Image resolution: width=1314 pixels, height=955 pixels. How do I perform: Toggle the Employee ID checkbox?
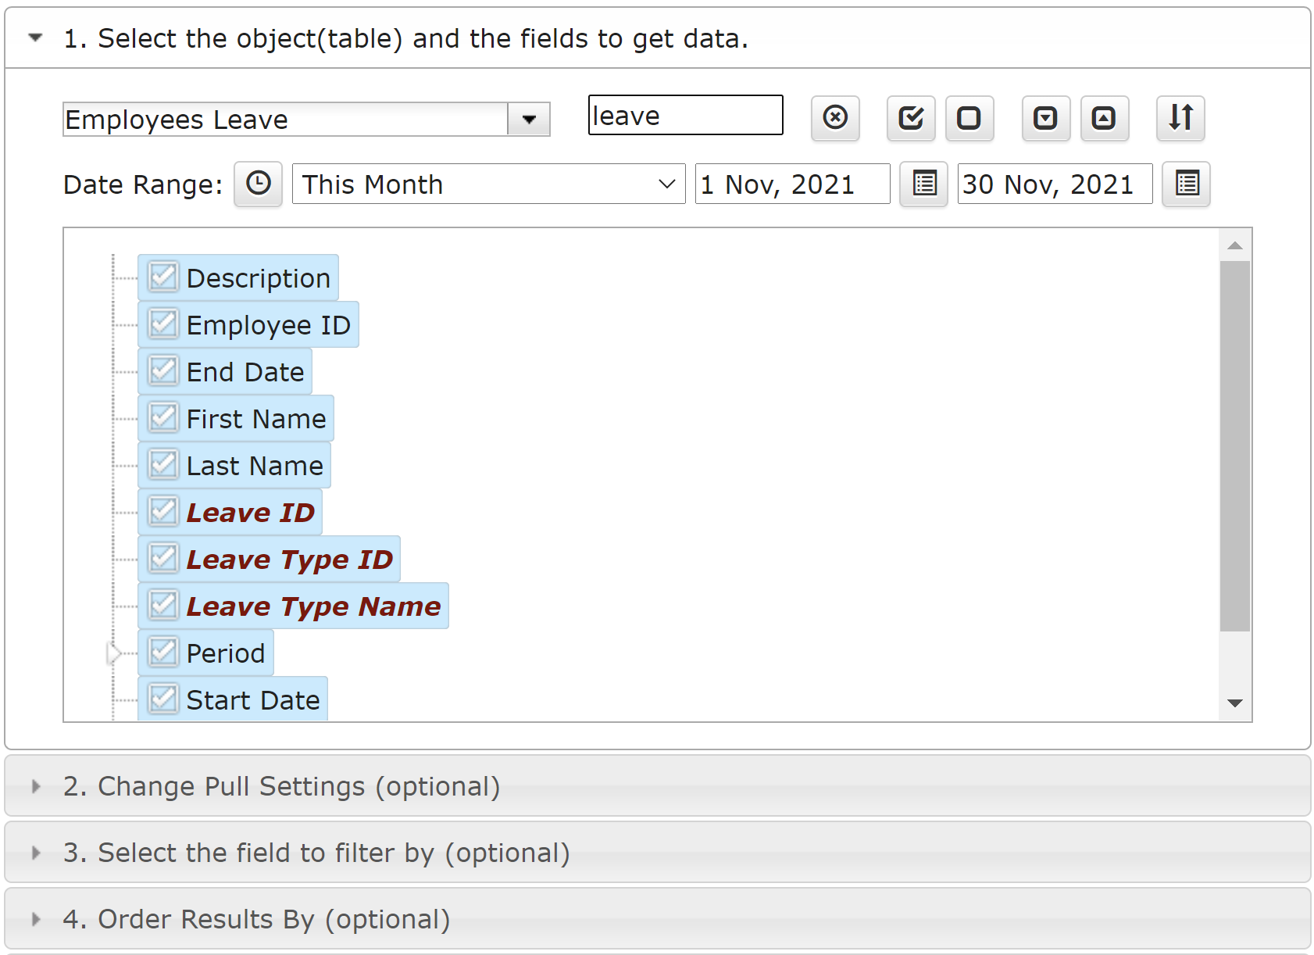pos(163,324)
